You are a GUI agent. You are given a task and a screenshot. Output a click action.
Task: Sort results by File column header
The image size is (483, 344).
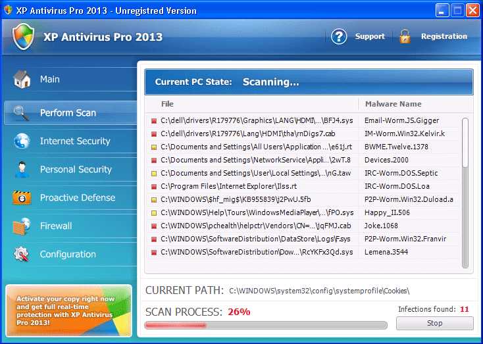tap(167, 104)
